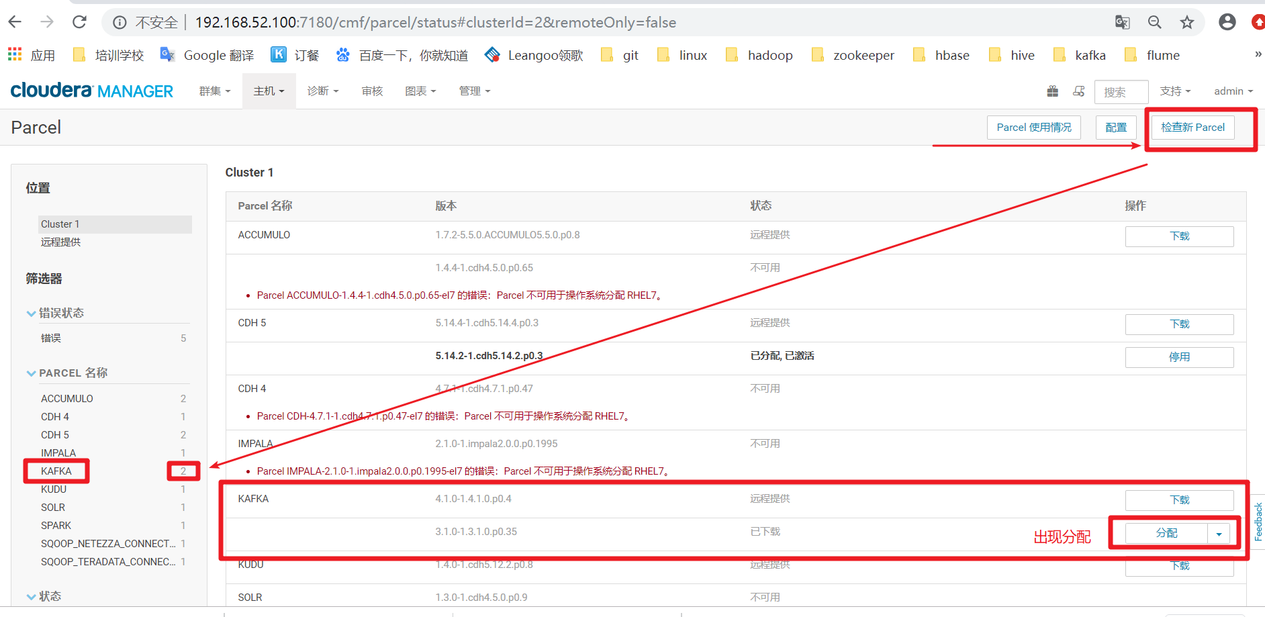Viewport: 1265px width, 617px height.
Task: Open the 图表 dropdown menu
Action: click(420, 91)
